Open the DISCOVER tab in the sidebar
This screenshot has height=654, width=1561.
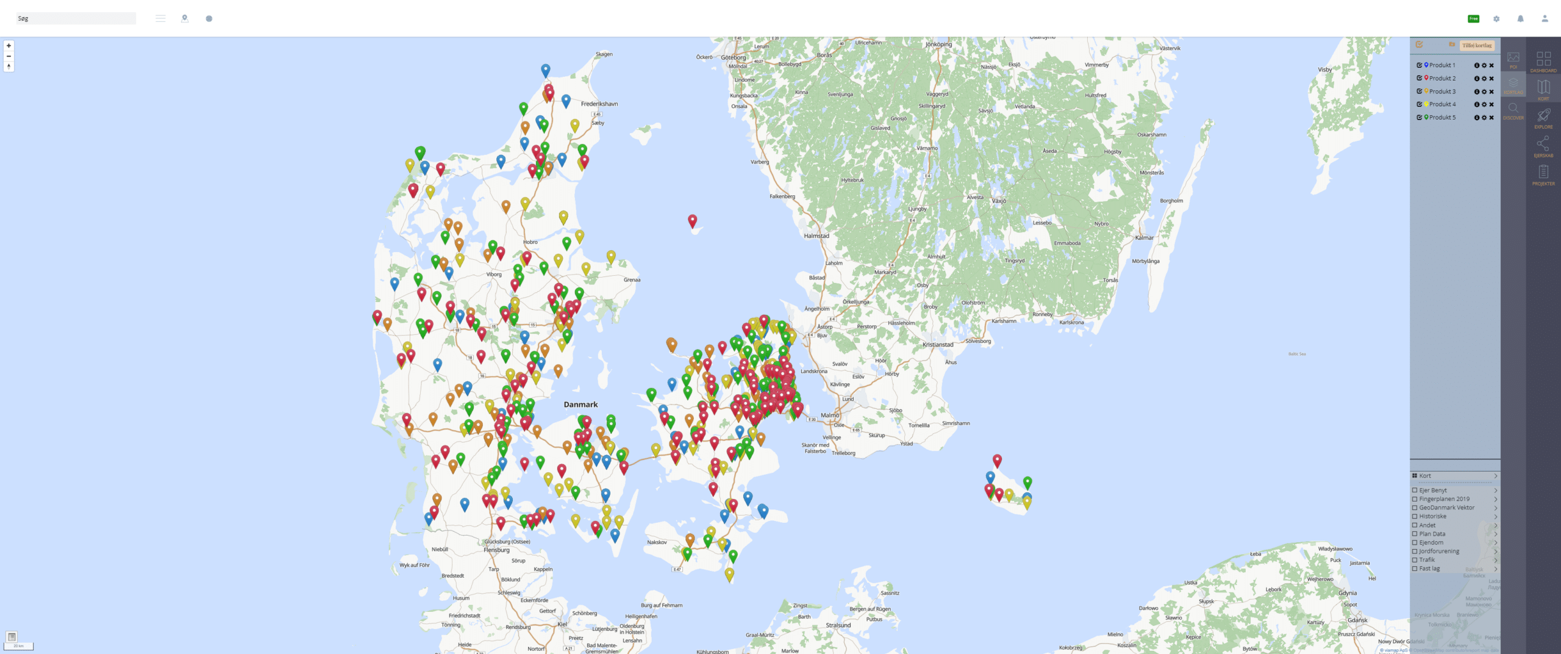(x=1513, y=110)
